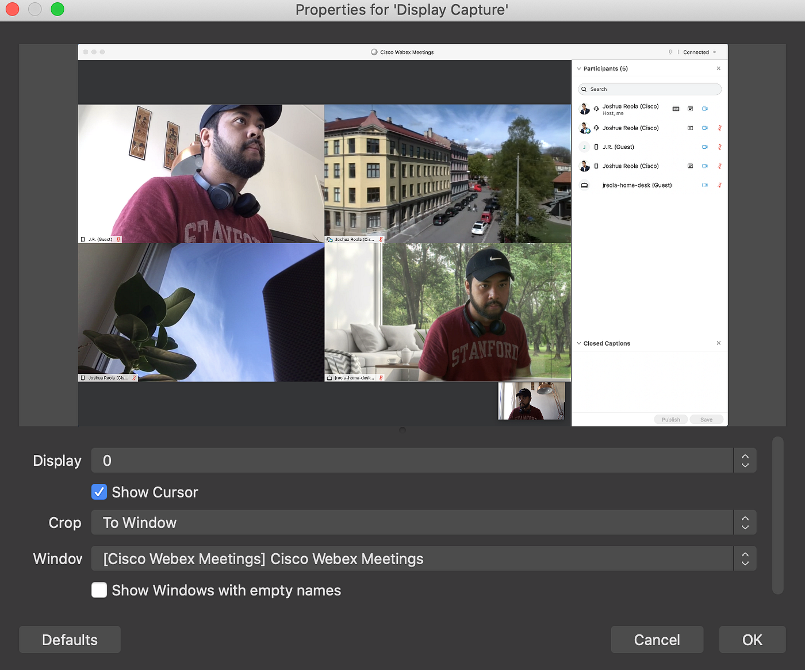Click the muted mic icon for jreola-home-desk (Guest)

coord(719,185)
